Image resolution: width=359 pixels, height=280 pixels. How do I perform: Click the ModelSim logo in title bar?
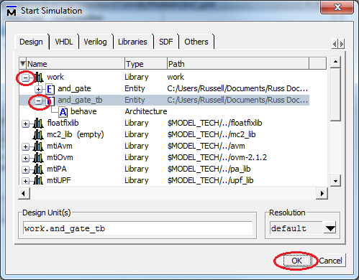[12, 11]
